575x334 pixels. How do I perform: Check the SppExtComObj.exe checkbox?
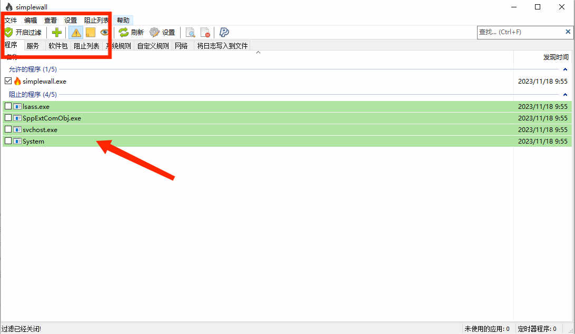coord(8,118)
